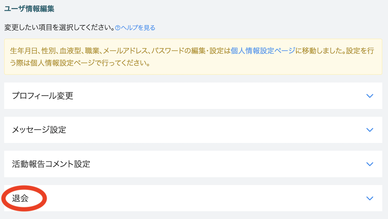Select the プロフィール変更 label text
The image size is (388, 219).
click(43, 96)
